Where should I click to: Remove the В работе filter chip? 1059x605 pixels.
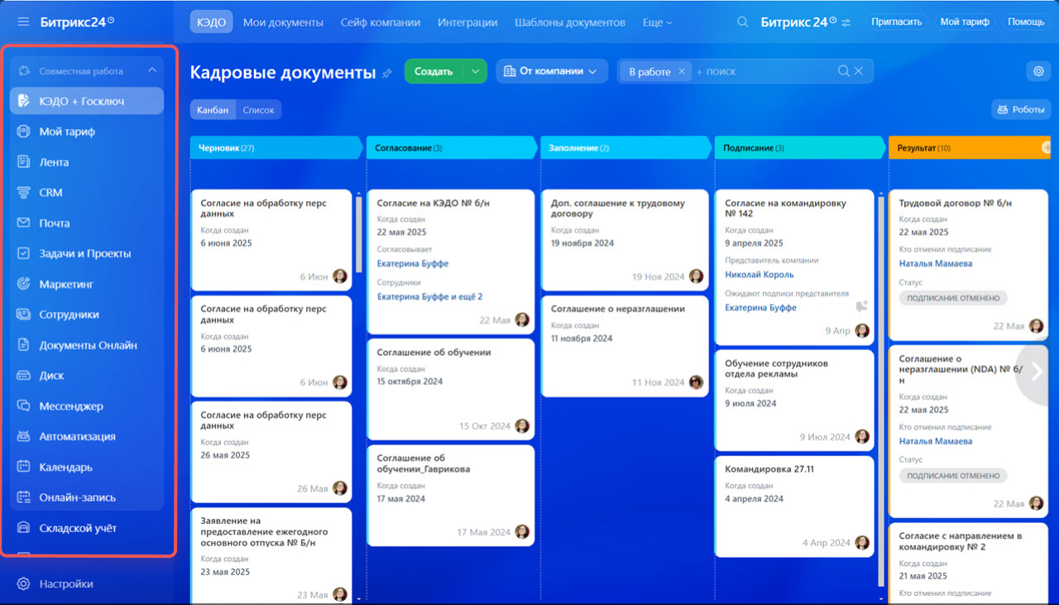click(682, 71)
